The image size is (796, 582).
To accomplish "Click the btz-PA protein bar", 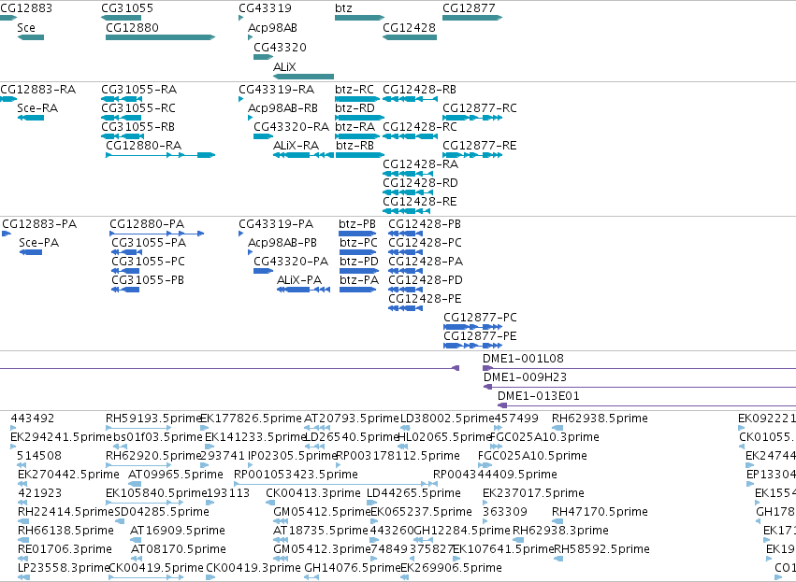I will tap(358, 290).
